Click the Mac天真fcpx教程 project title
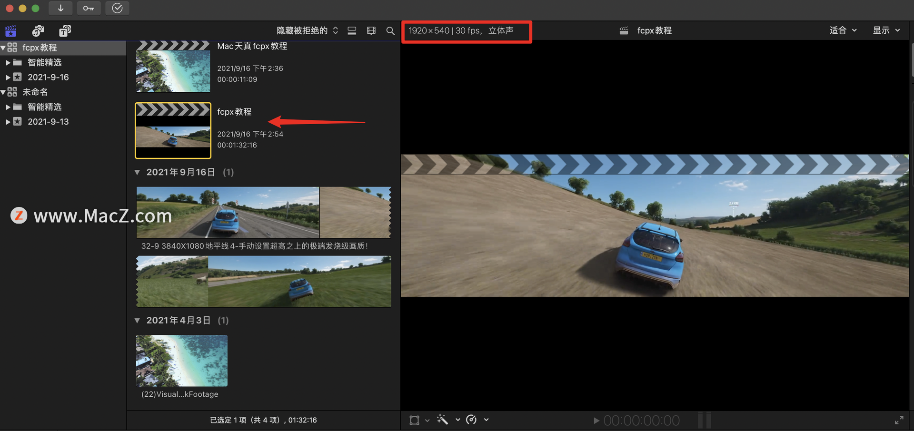The width and height of the screenshot is (914, 431). (252, 46)
